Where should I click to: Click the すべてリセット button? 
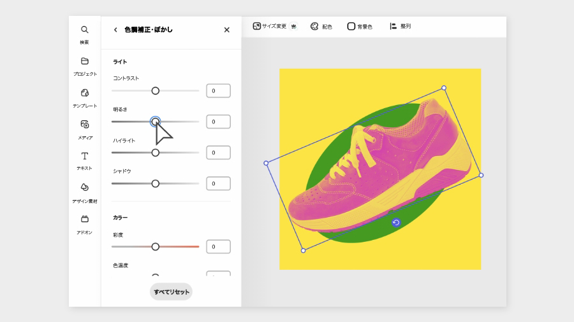171,291
